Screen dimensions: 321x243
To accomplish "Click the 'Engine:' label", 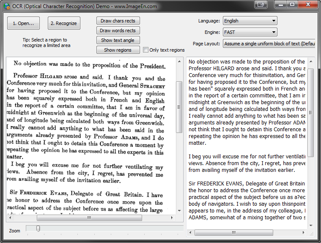I will pyautogui.click(x=212, y=32).
